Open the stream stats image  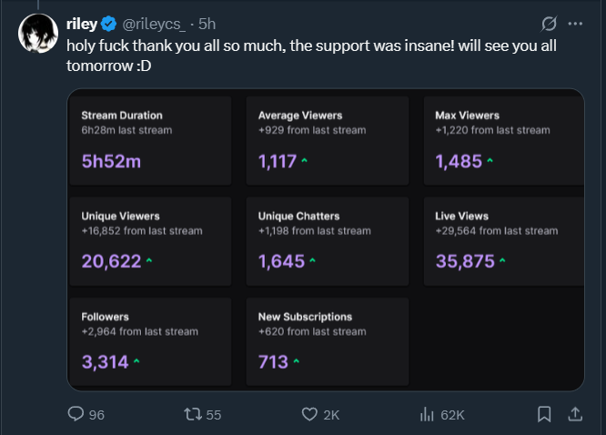pos(326,240)
